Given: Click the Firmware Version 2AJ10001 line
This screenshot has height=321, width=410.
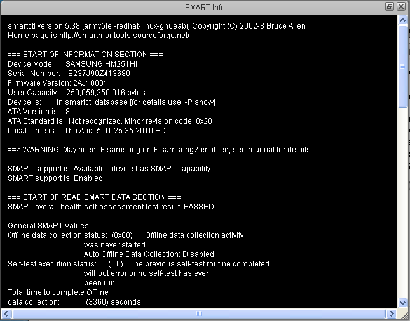Looking at the screenshot, I should point(57,83).
